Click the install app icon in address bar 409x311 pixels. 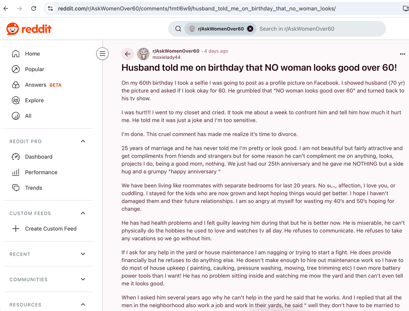pos(406,9)
